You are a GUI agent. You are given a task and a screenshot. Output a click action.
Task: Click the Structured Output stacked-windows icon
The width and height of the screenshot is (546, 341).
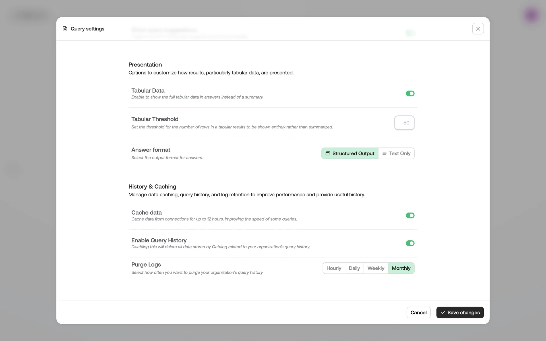(x=328, y=153)
